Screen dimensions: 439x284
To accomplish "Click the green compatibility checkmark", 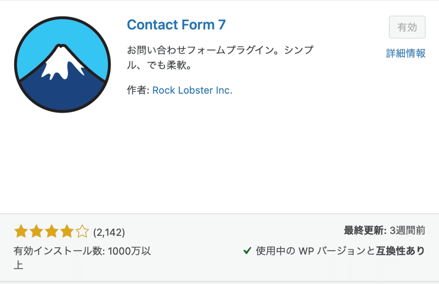I will 246,251.
